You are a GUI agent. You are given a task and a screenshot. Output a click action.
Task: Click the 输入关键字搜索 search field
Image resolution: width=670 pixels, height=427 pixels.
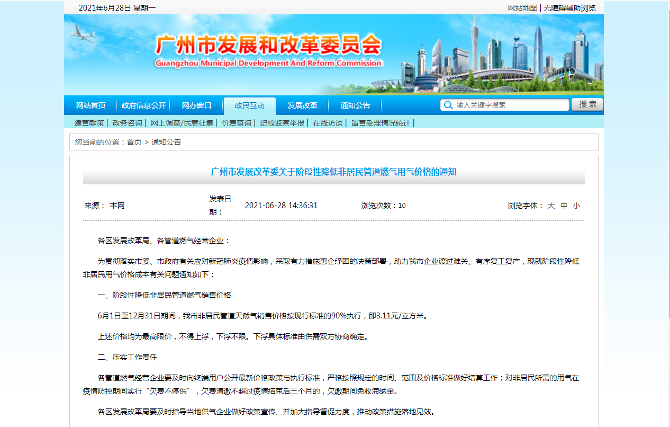pos(505,105)
